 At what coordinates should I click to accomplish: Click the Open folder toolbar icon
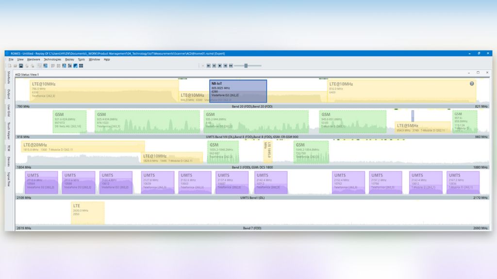pos(15,65)
